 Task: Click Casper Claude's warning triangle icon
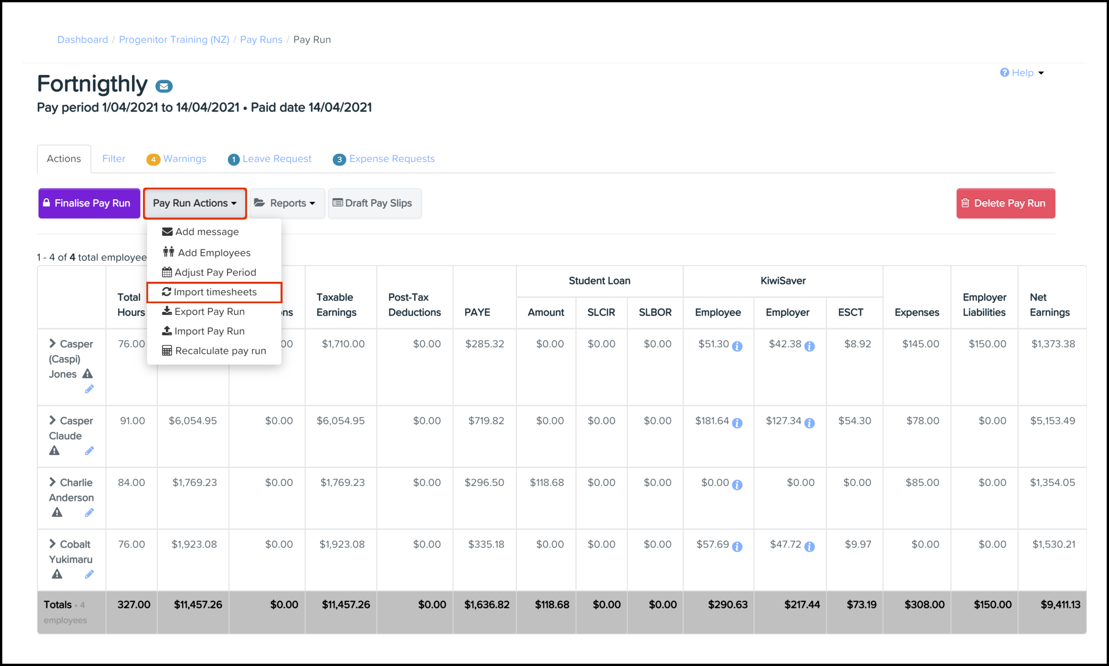[54, 451]
